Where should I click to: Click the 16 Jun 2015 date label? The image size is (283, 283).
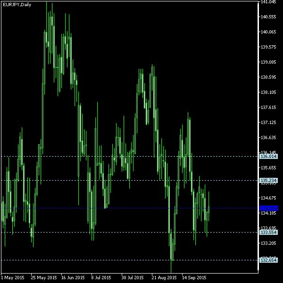point(73,277)
